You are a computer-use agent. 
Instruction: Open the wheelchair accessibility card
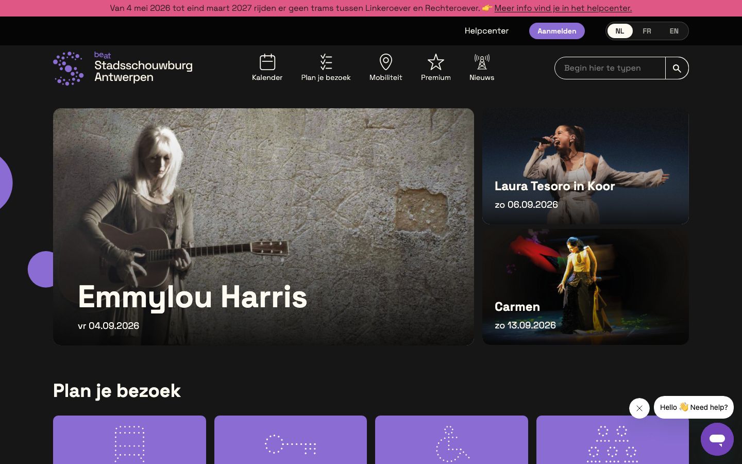click(x=451, y=440)
